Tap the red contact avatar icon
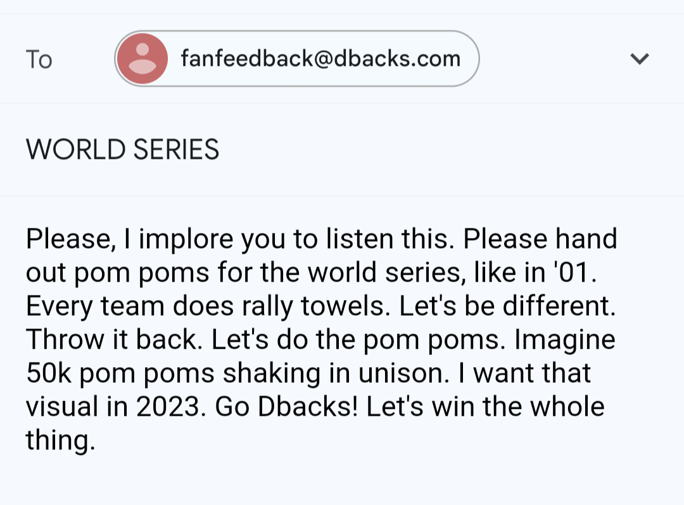 (142, 58)
